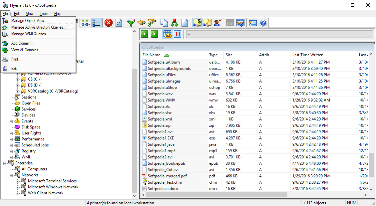
Task: Click the green funnel filter icon
Action: point(131,23)
